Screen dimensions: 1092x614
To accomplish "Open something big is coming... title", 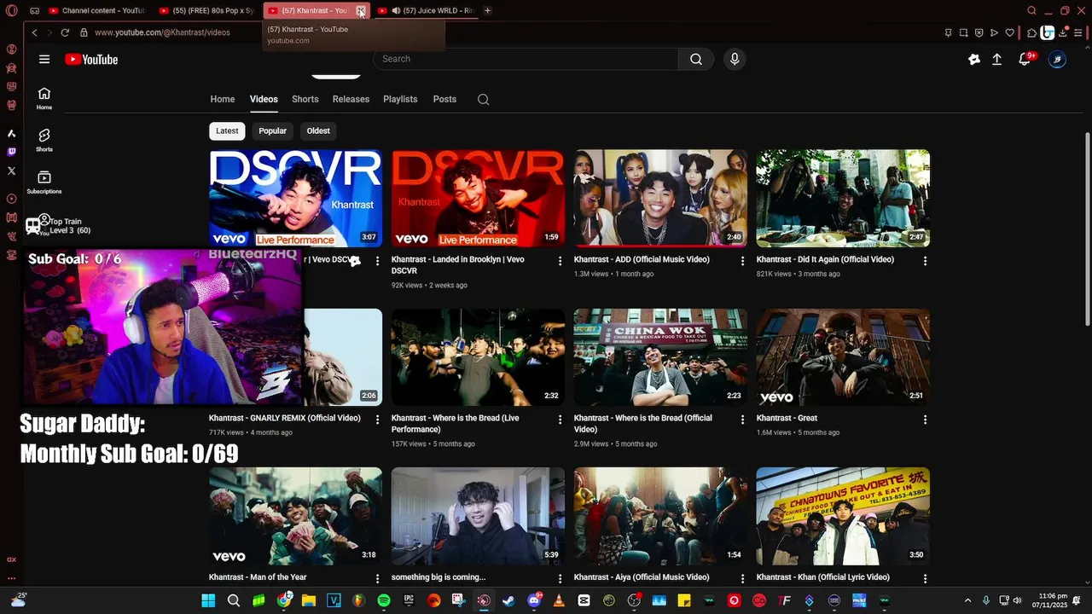I will (439, 577).
